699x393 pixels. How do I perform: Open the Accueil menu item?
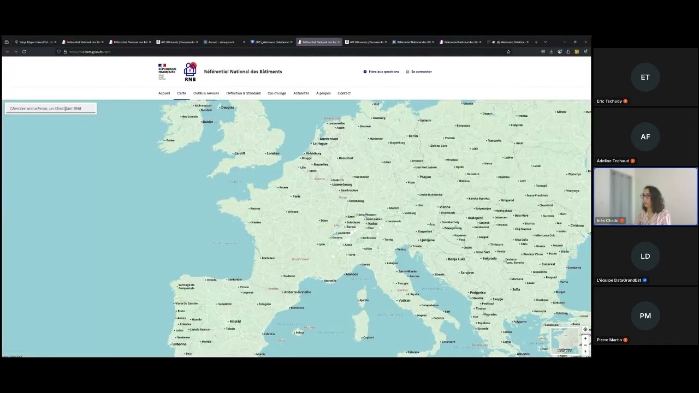pos(164,93)
